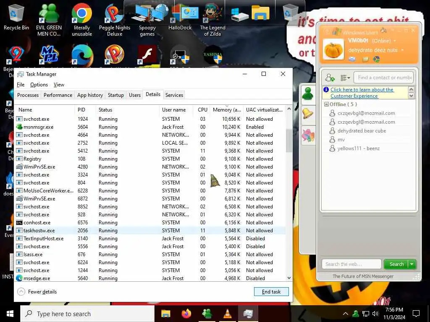This screenshot has width=430, height=322.
Task: Show hidden system tray icons
Action: (x=346, y=314)
